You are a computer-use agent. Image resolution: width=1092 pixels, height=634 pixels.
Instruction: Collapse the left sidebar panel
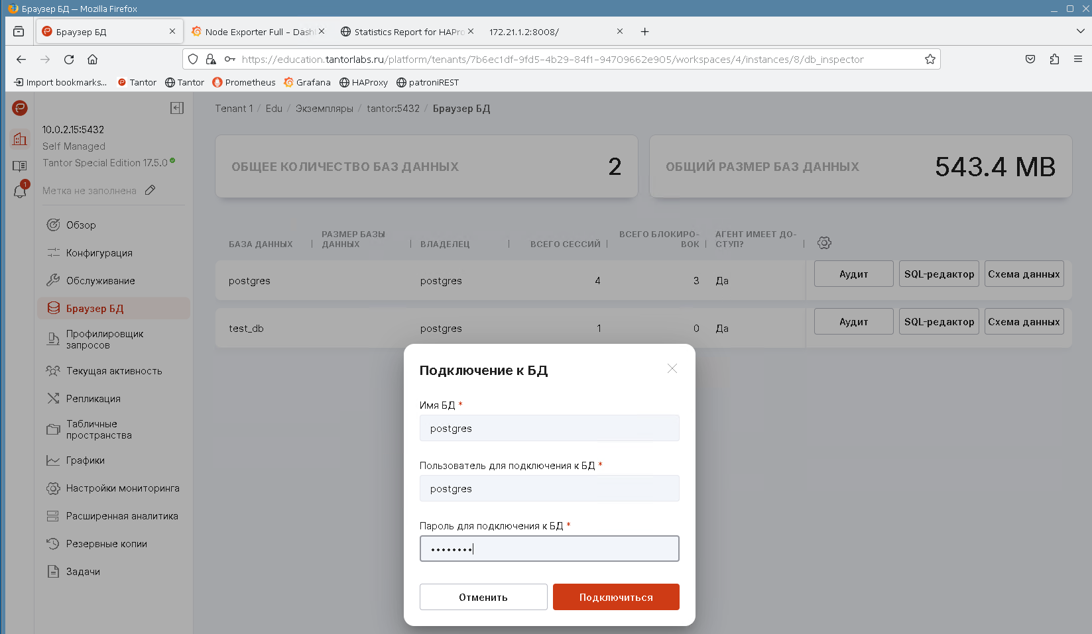click(177, 108)
